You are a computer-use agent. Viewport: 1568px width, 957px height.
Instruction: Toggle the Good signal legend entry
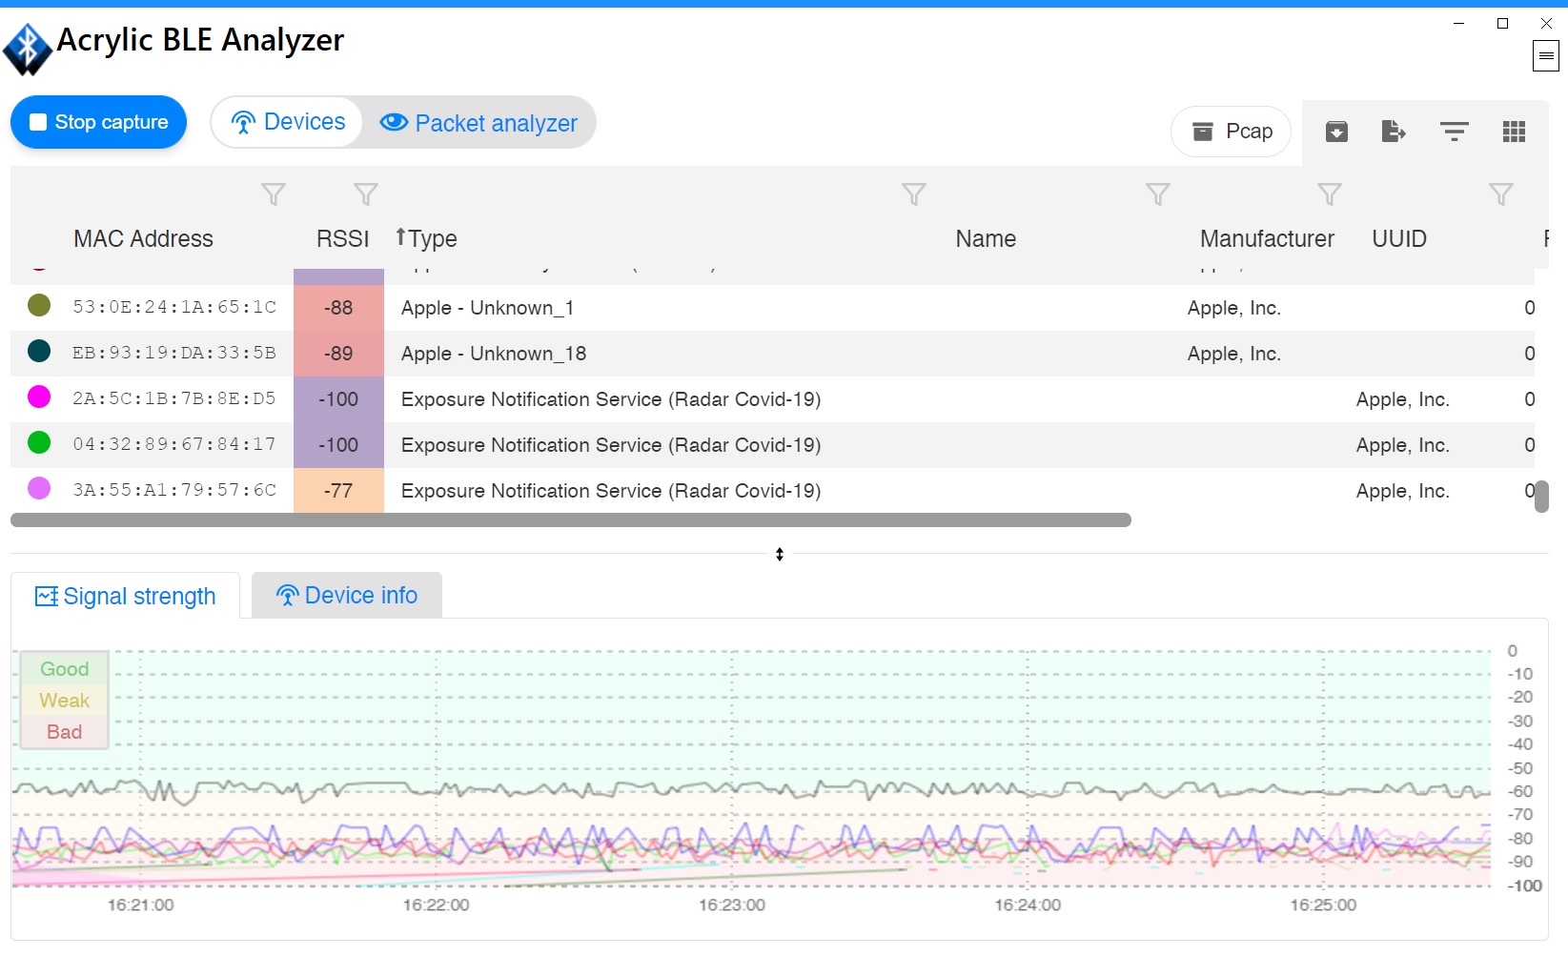coord(64,669)
